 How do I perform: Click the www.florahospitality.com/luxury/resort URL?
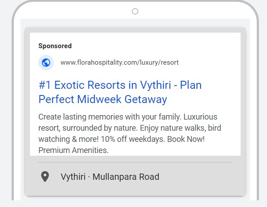[119, 62]
